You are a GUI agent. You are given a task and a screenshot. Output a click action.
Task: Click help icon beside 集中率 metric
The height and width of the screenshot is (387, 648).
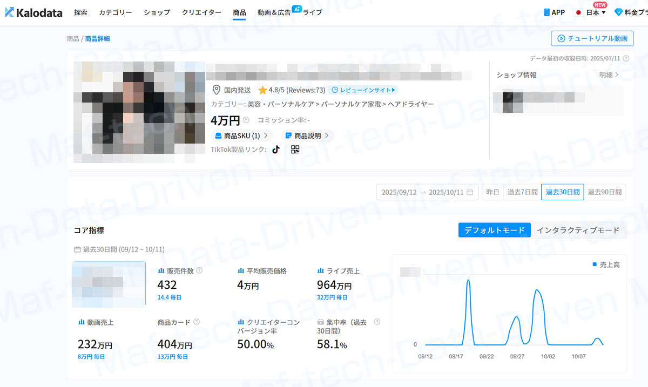tap(377, 322)
